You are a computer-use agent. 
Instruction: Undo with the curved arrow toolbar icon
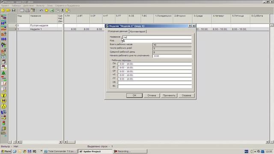point(41,10)
